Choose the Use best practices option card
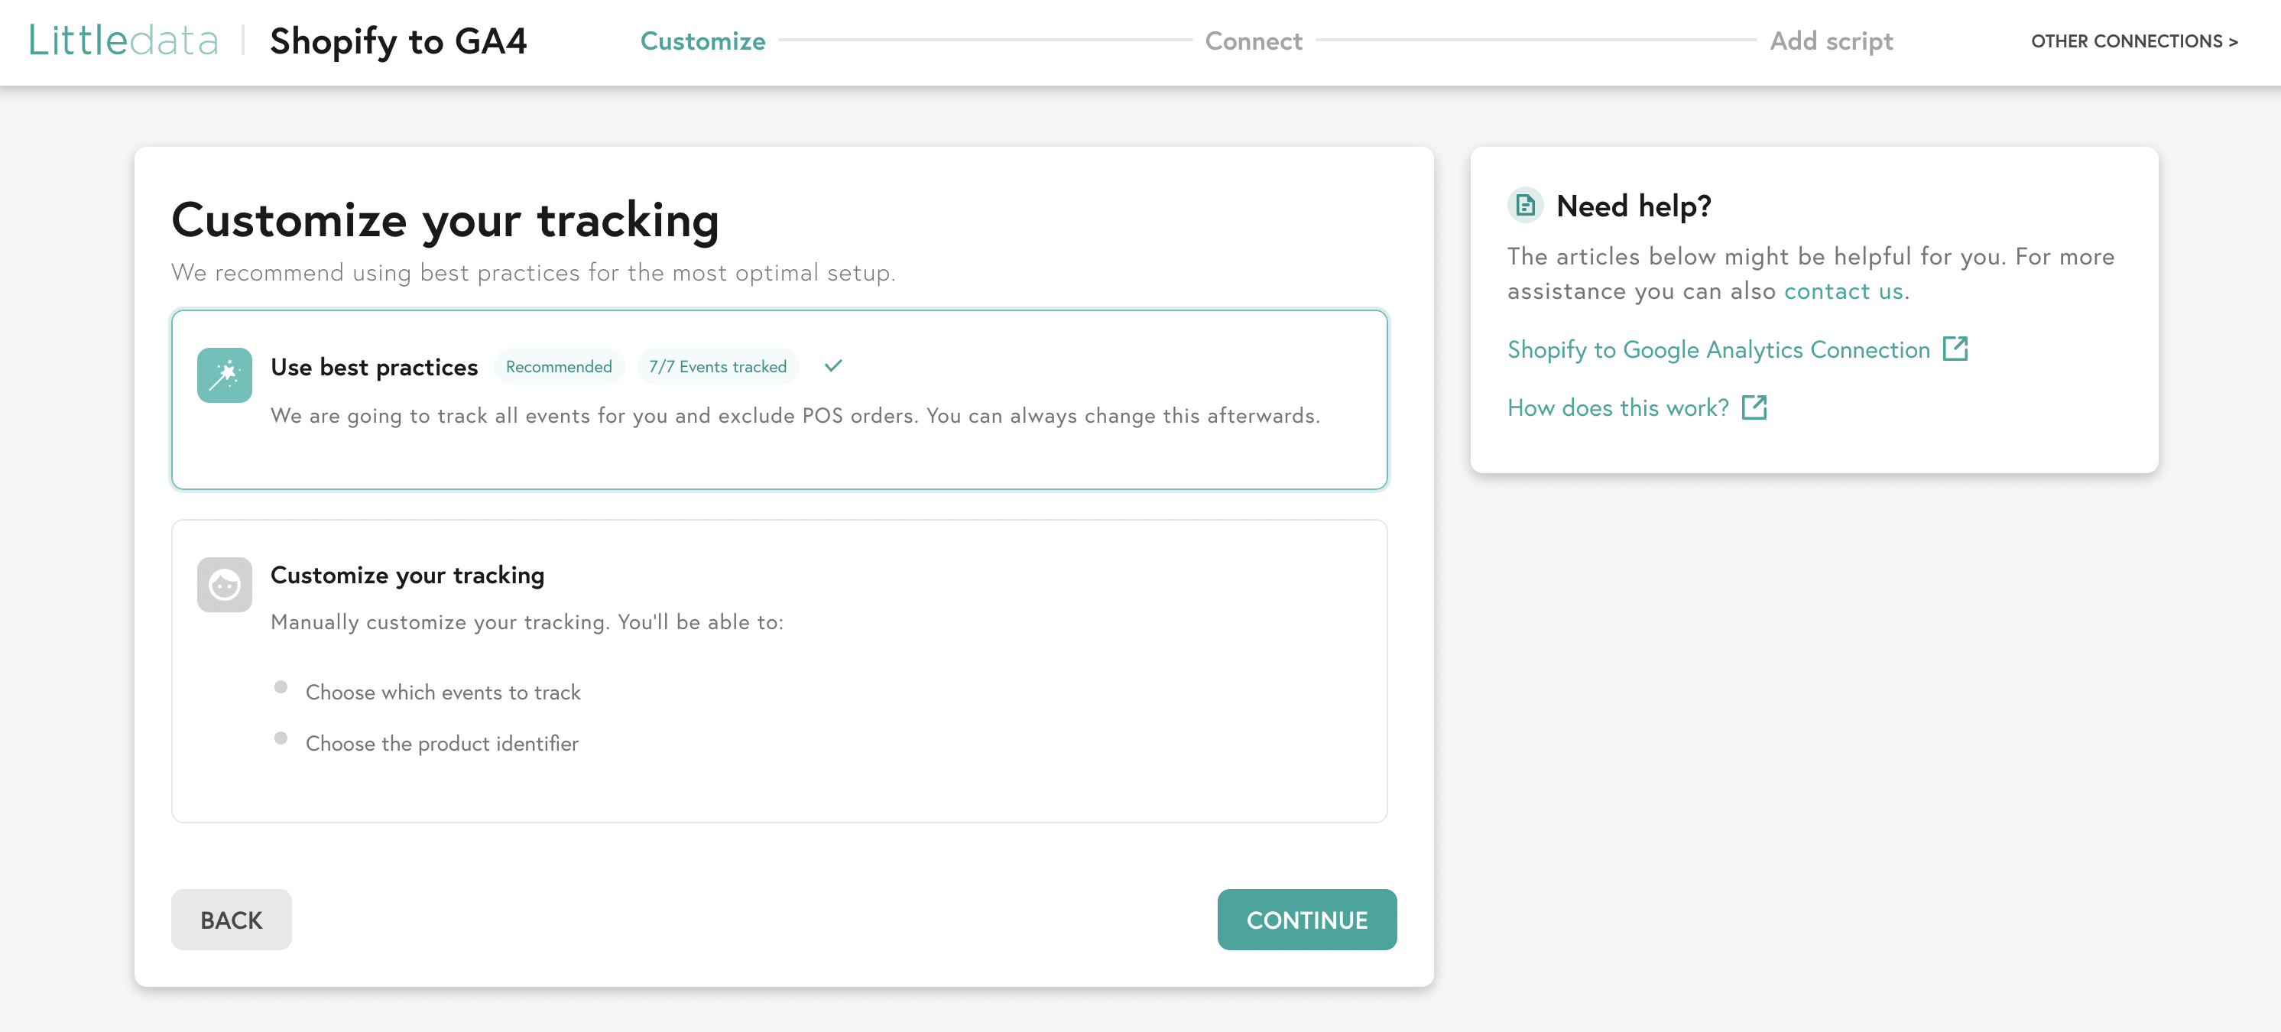This screenshot has width=2281, height=1032. tap(779, 400)
